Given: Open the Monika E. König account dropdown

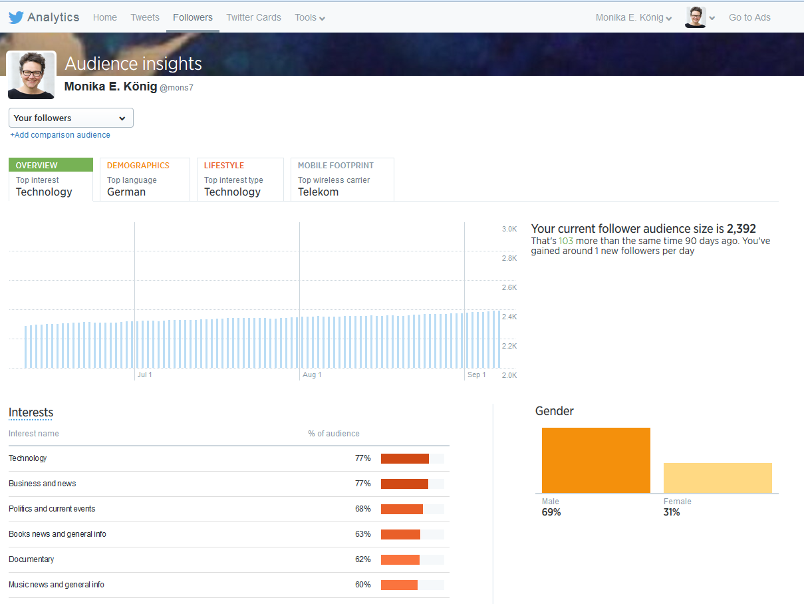Looking at the screenshot, I should (x=634, y=17).
